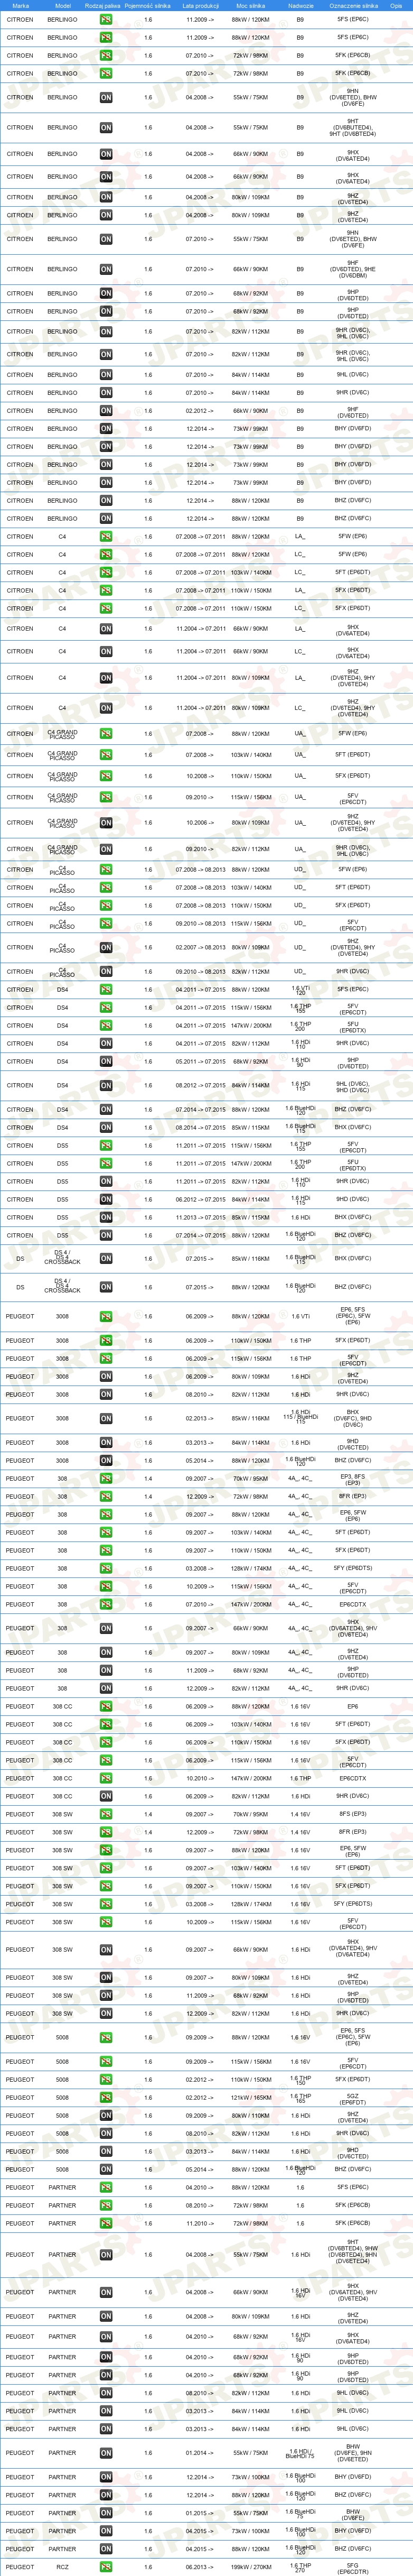Click 1.6 HDi 115 / BlueHDi 115 cell for 3008
The height and width of the screenshot is (2576, 413).
300,1418
